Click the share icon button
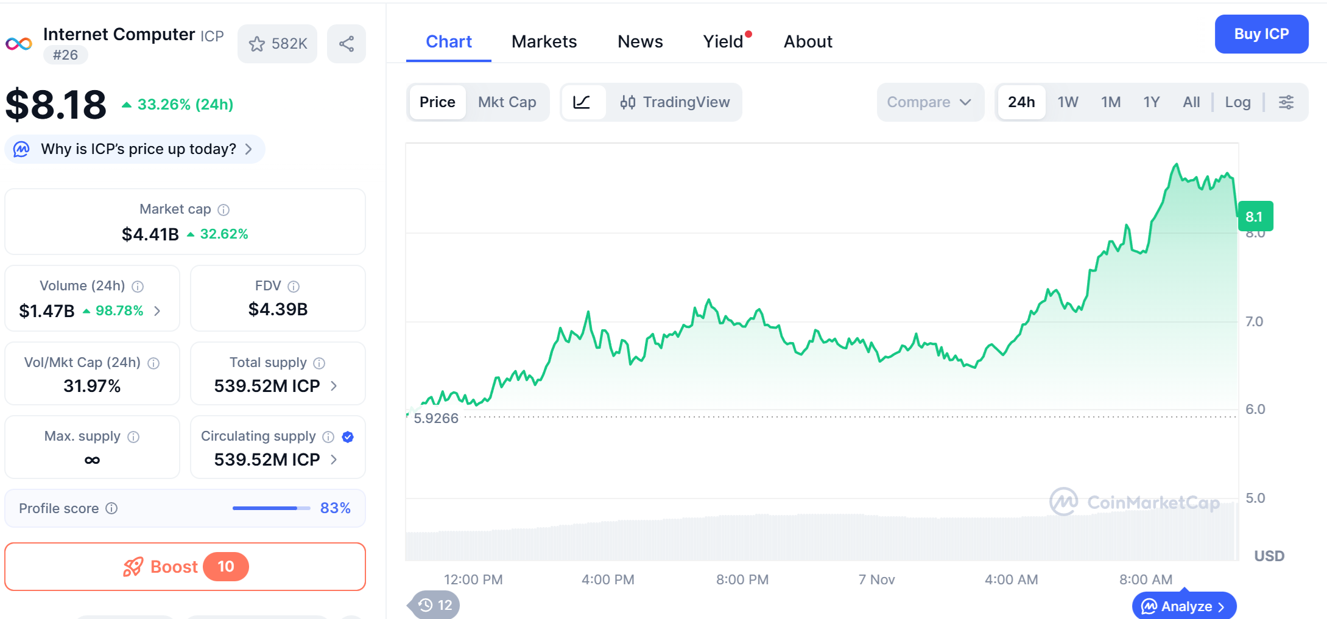Image resolution: width=1327 pixels, height=619 pixels. tap(347, 44)
